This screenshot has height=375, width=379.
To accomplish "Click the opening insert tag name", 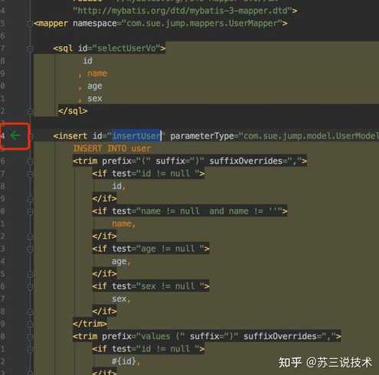I will 73,136.
